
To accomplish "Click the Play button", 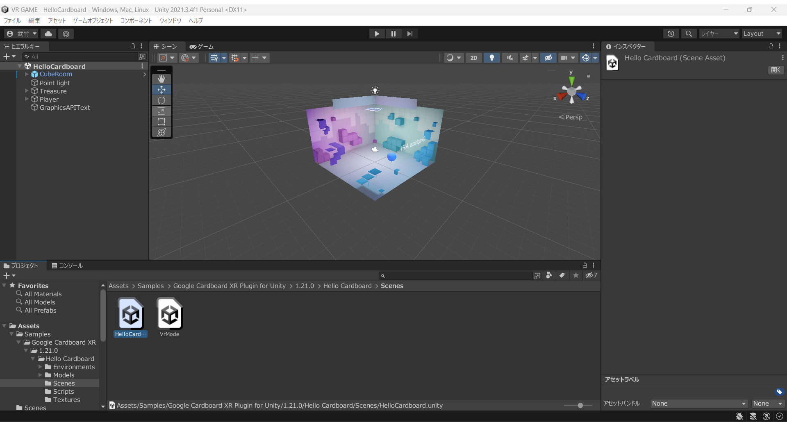I will (377, 34).
